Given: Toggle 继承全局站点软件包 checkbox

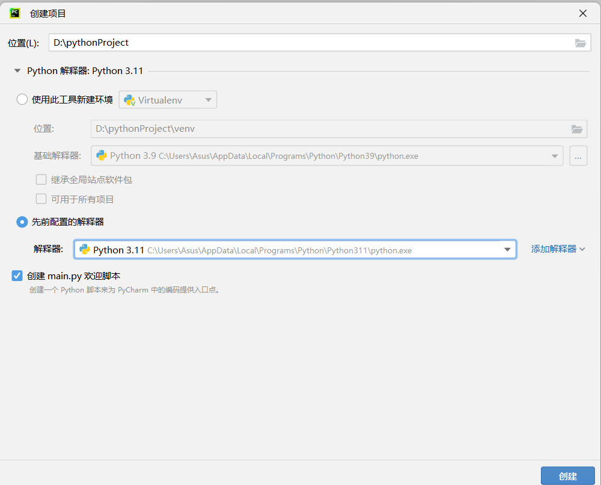Looking at the screenshot, I should point(41,179).
